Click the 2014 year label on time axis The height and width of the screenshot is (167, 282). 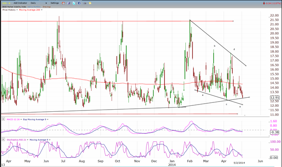pos(172,165)
